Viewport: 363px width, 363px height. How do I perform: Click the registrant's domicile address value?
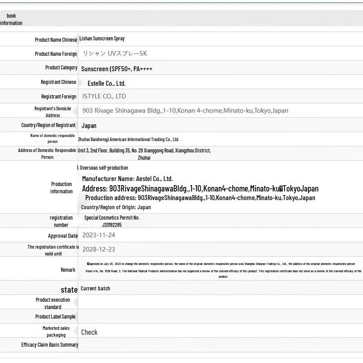[185, 111]
